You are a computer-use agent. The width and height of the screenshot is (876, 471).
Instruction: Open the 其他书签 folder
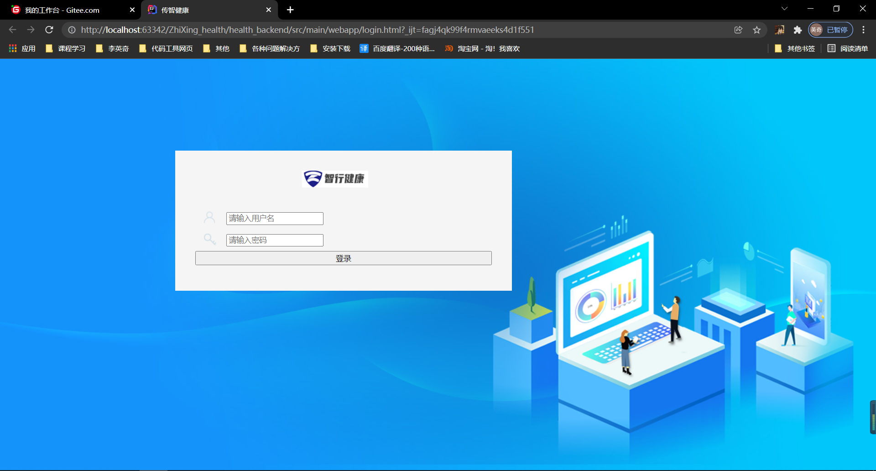click(795, 48)
